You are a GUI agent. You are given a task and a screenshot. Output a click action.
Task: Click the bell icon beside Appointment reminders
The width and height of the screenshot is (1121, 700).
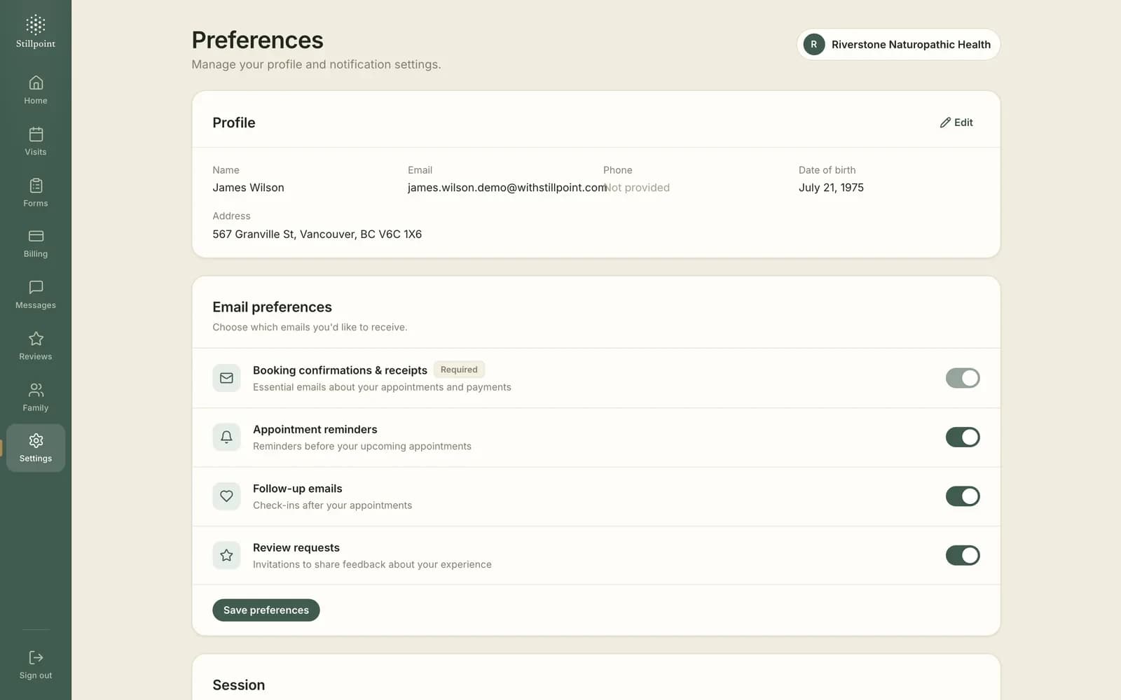tap(226, 437)
